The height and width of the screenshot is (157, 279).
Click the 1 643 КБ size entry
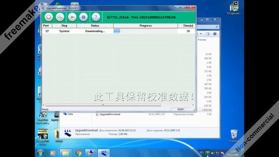[x=207, y=110]
